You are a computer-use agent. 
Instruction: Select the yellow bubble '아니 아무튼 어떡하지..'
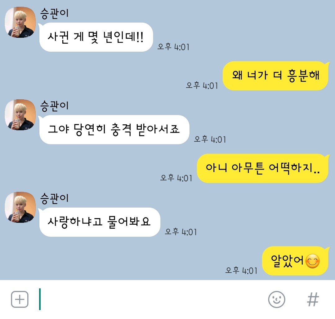click(x=263, y=168)
